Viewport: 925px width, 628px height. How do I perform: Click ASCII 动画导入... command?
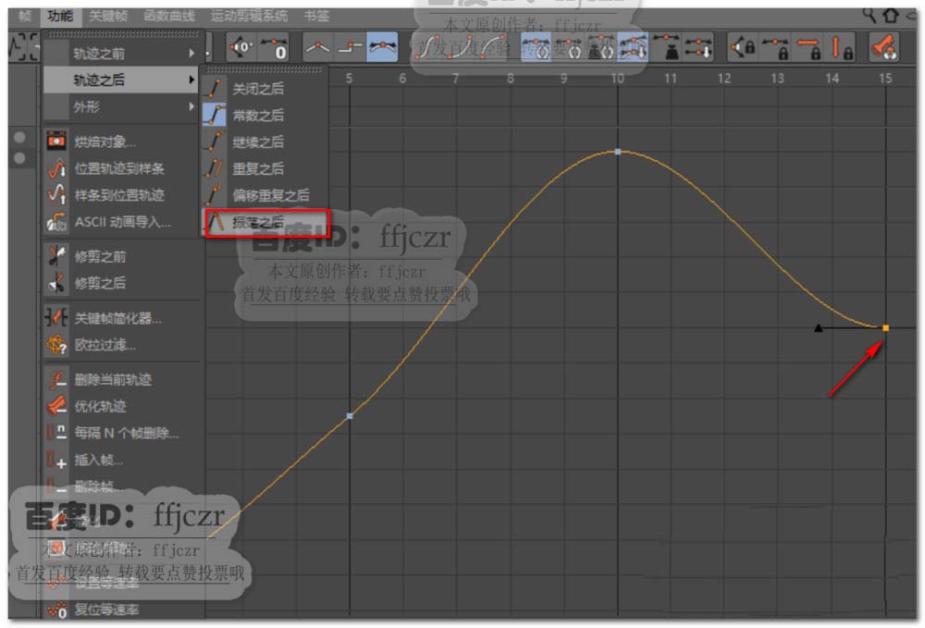[121, 222]
